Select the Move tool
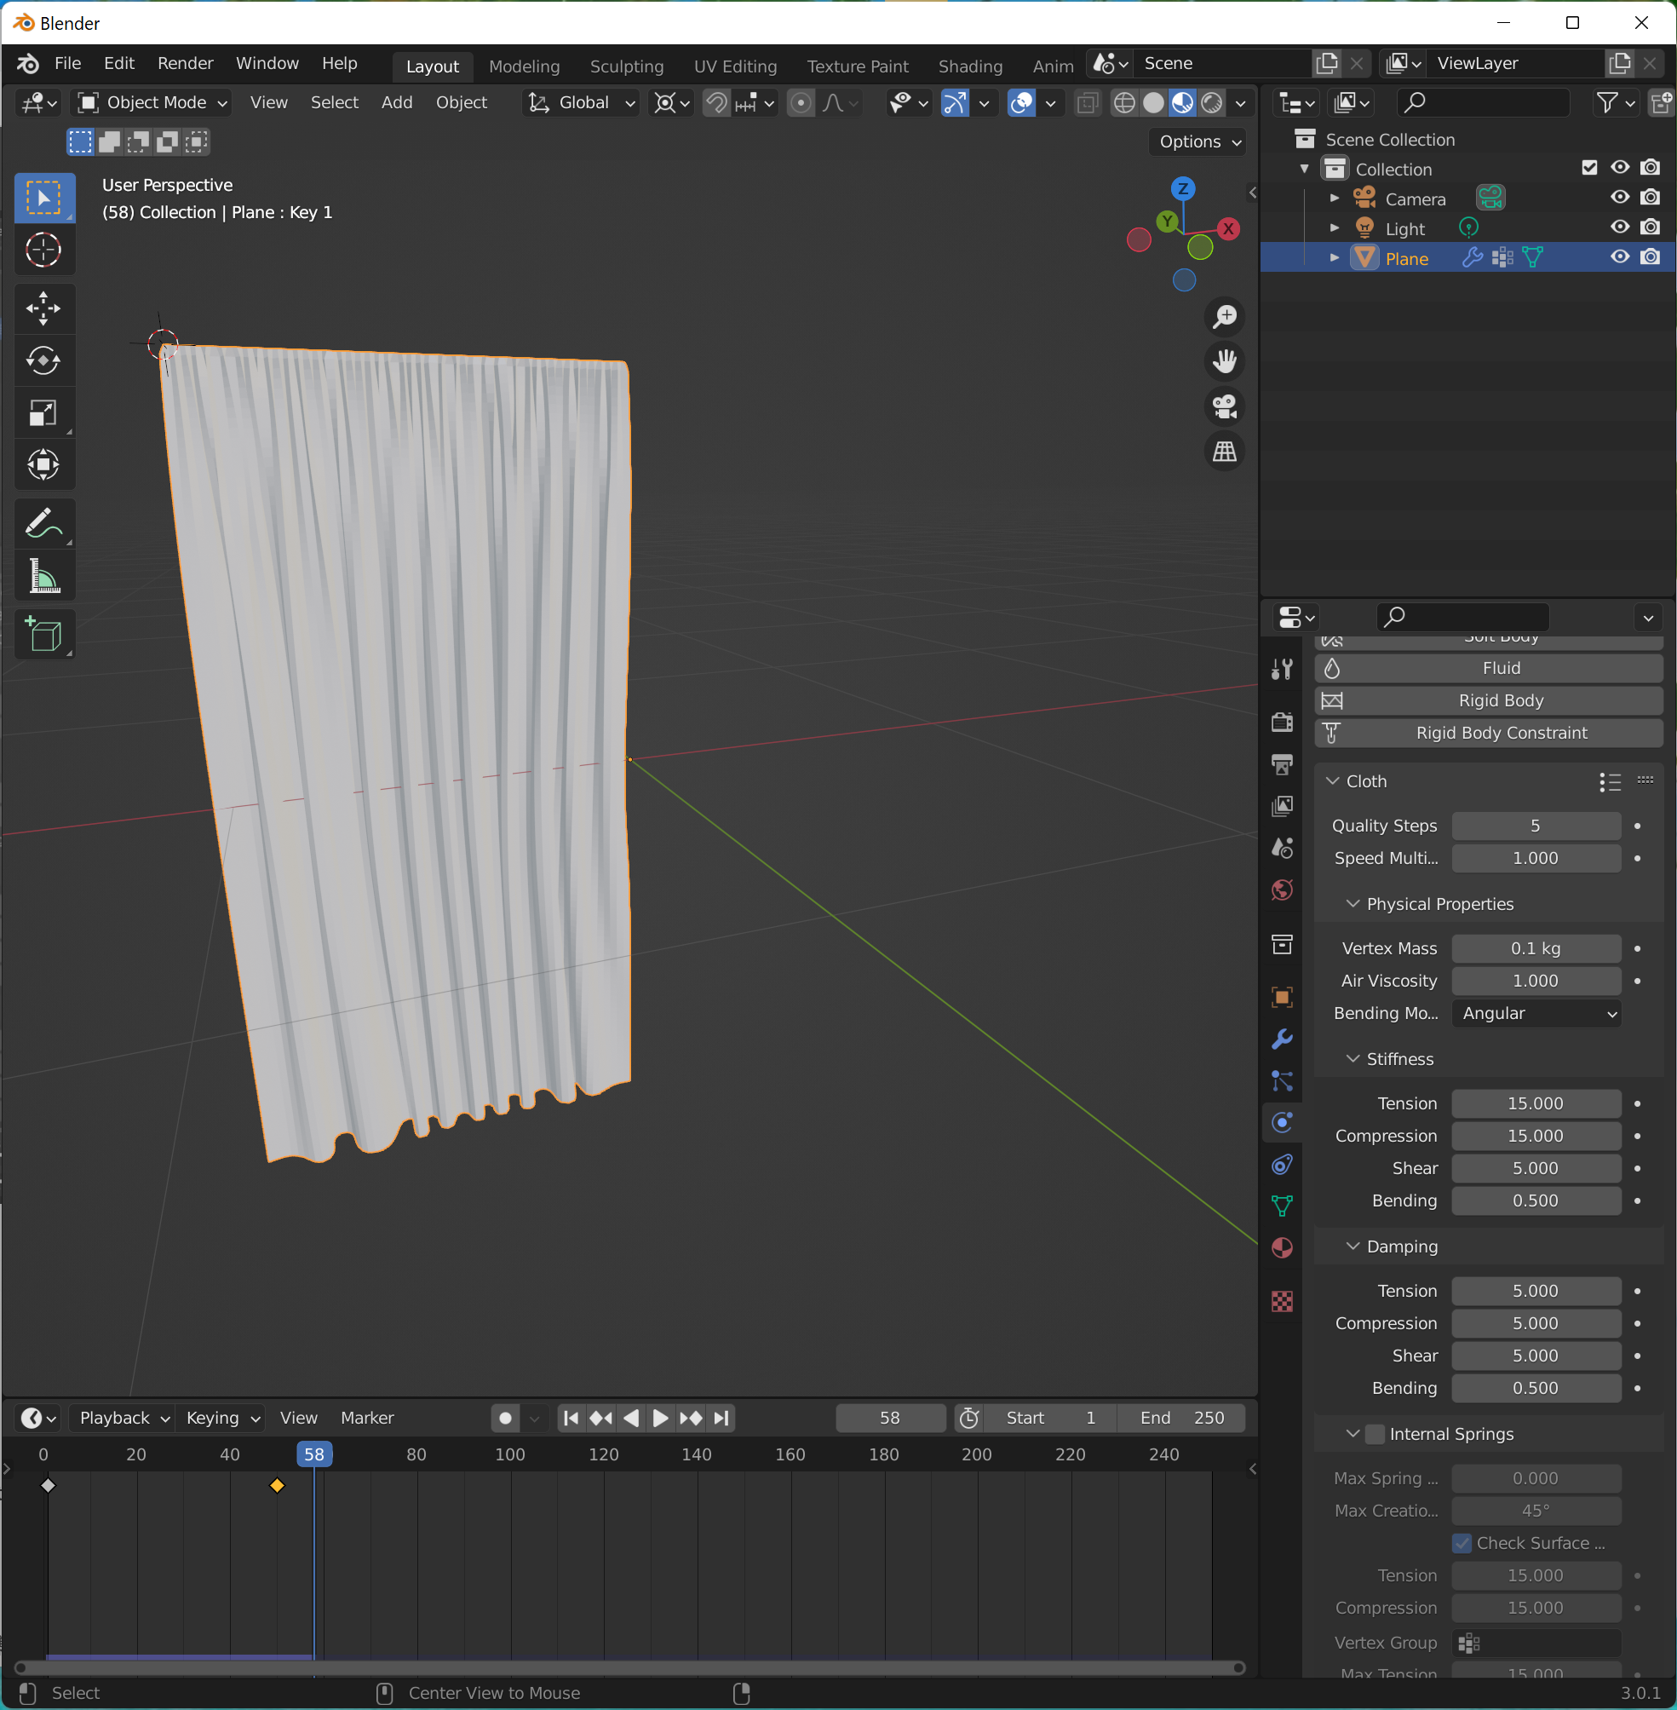Viewport: 1677px width, 1710px height. pos(43,308)
